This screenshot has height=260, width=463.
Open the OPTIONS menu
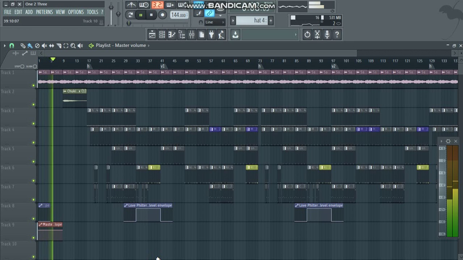click(x=76, y=12)
